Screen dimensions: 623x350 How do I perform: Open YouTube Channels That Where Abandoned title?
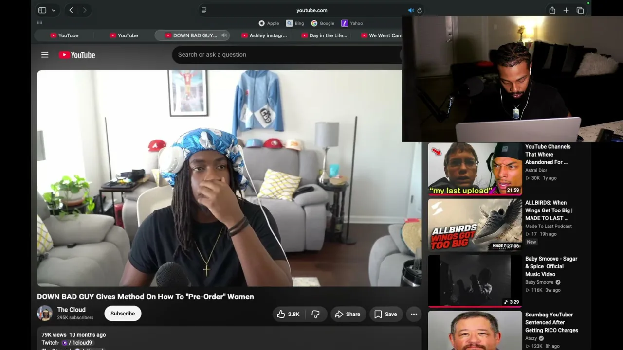[548, 154]
